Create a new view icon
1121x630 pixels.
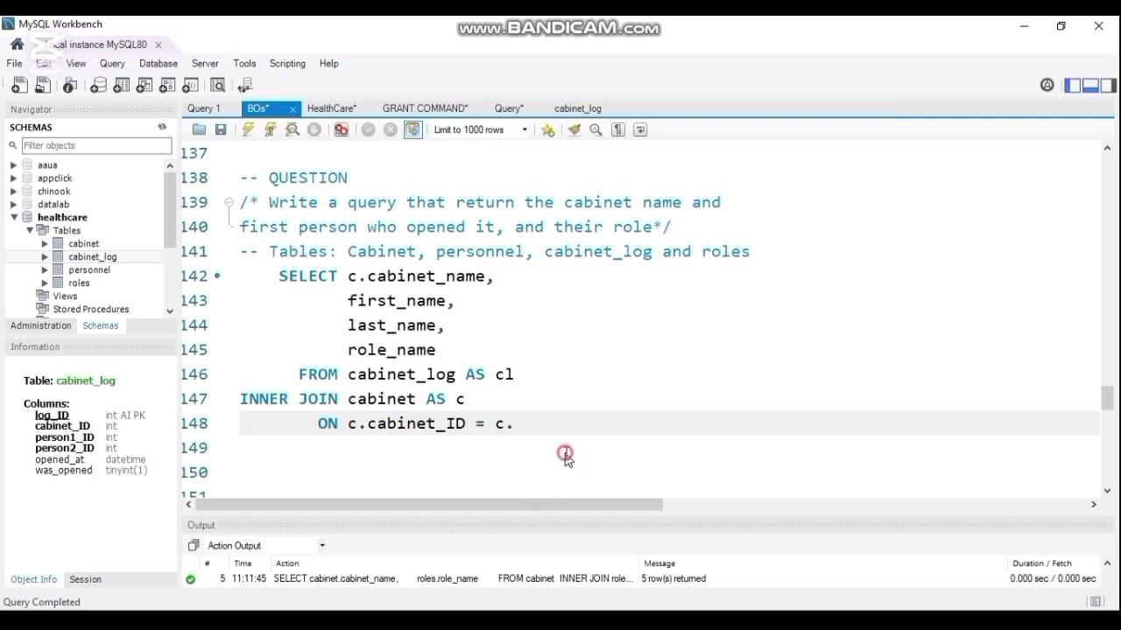pos(145,85)
